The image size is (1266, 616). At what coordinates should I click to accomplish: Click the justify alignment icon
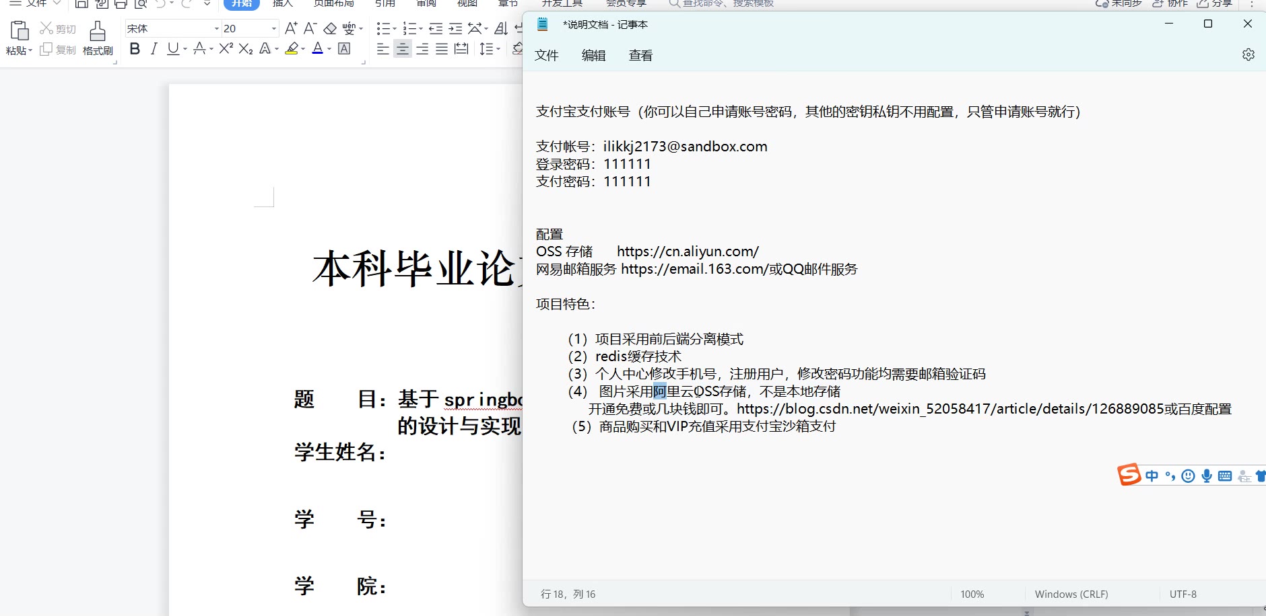coord(442,48)
